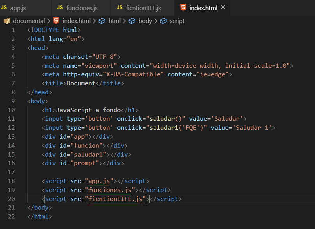Click the "viewport" value on line 5
315x229 pixels.
pyautogui.click(x=99, y=66)
